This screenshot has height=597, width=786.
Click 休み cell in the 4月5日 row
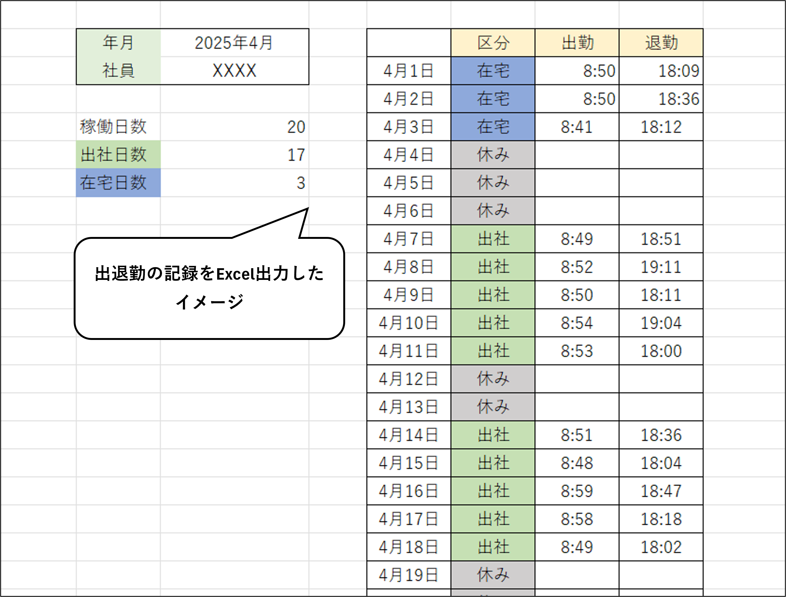(493, 183)
